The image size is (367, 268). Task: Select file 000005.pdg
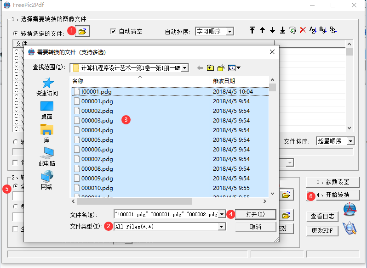170,140
